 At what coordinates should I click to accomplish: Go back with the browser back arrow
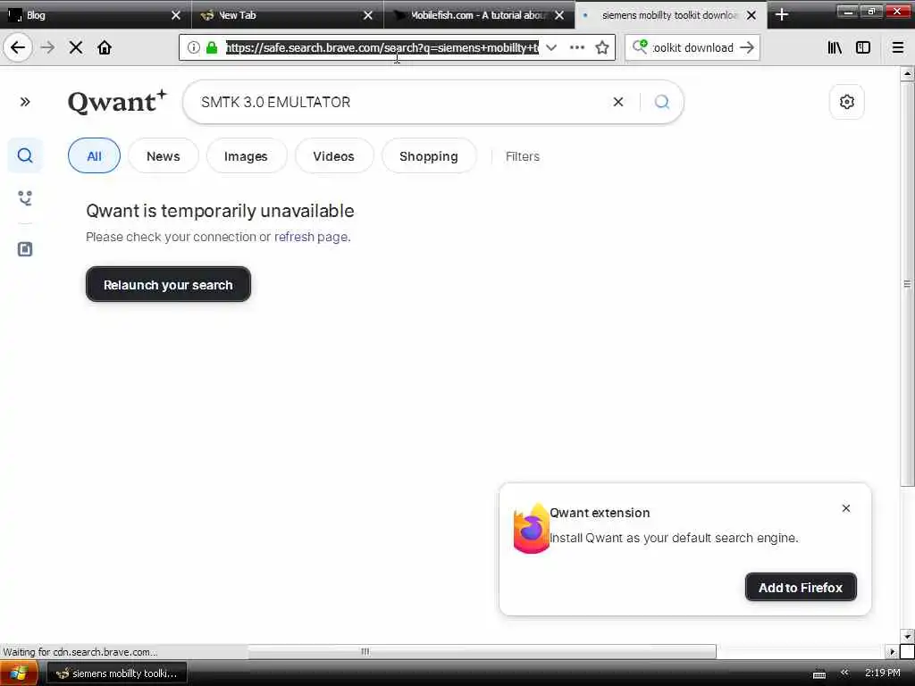18,47
